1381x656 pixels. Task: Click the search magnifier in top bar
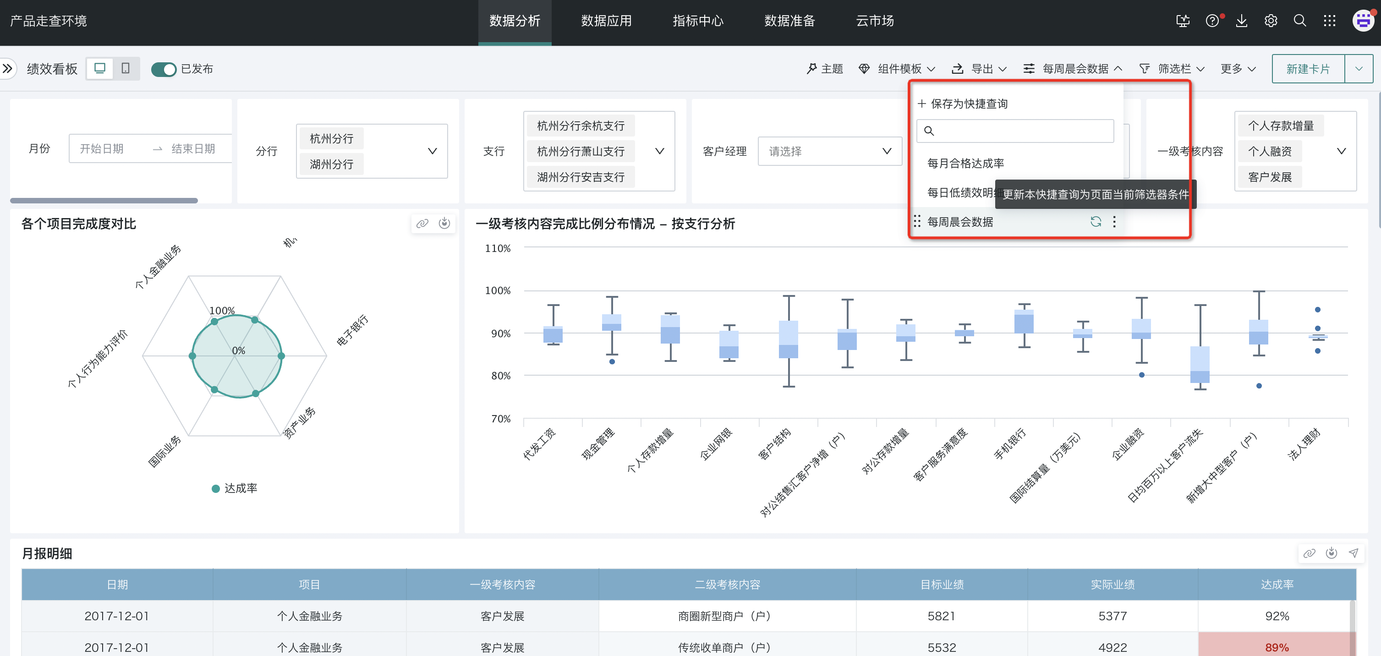tap(1299, 21)
